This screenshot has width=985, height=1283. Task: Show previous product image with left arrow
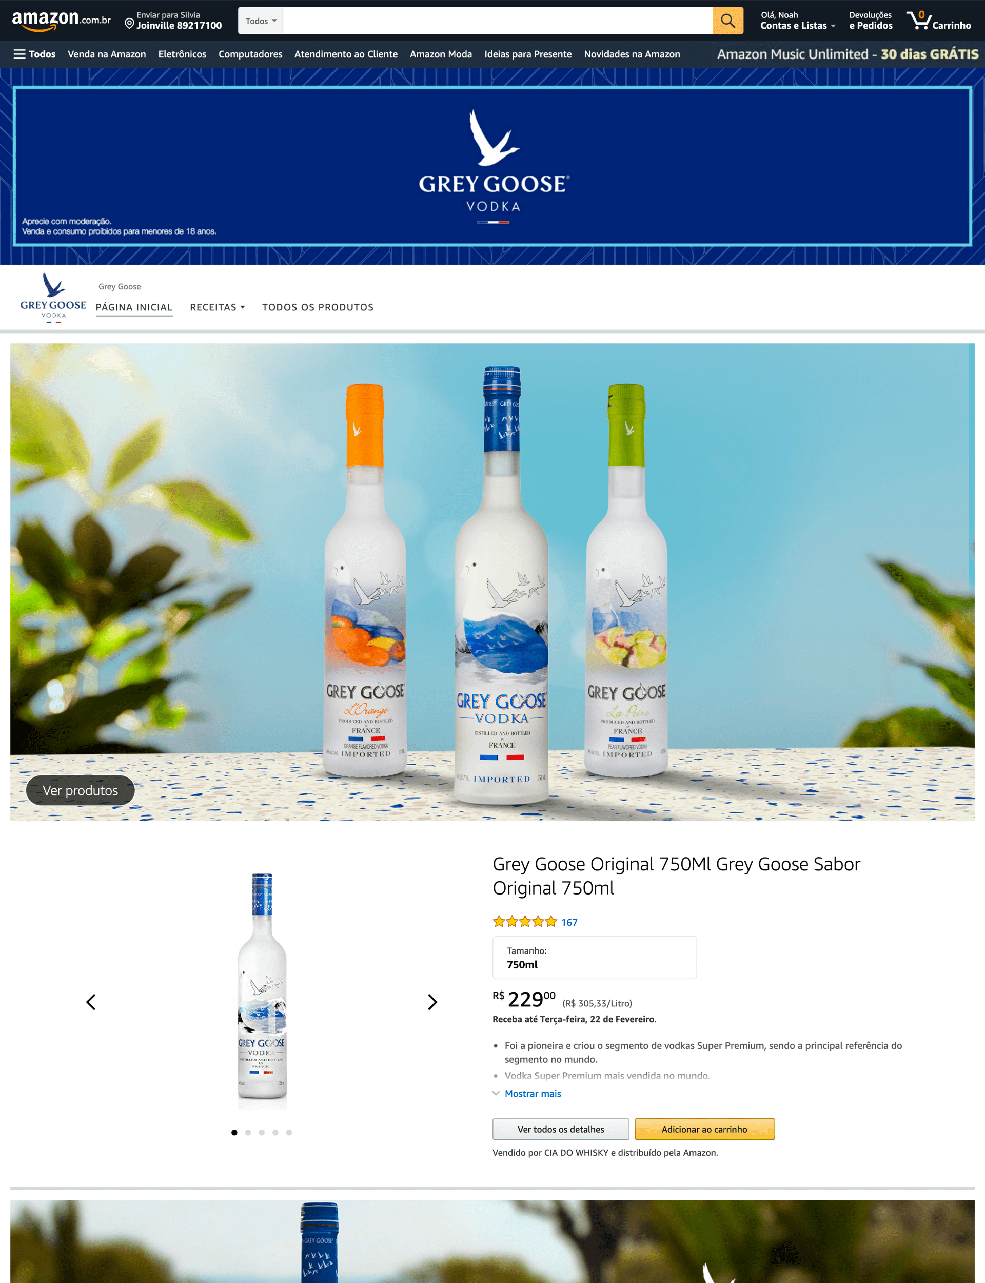coord(91,1002)
